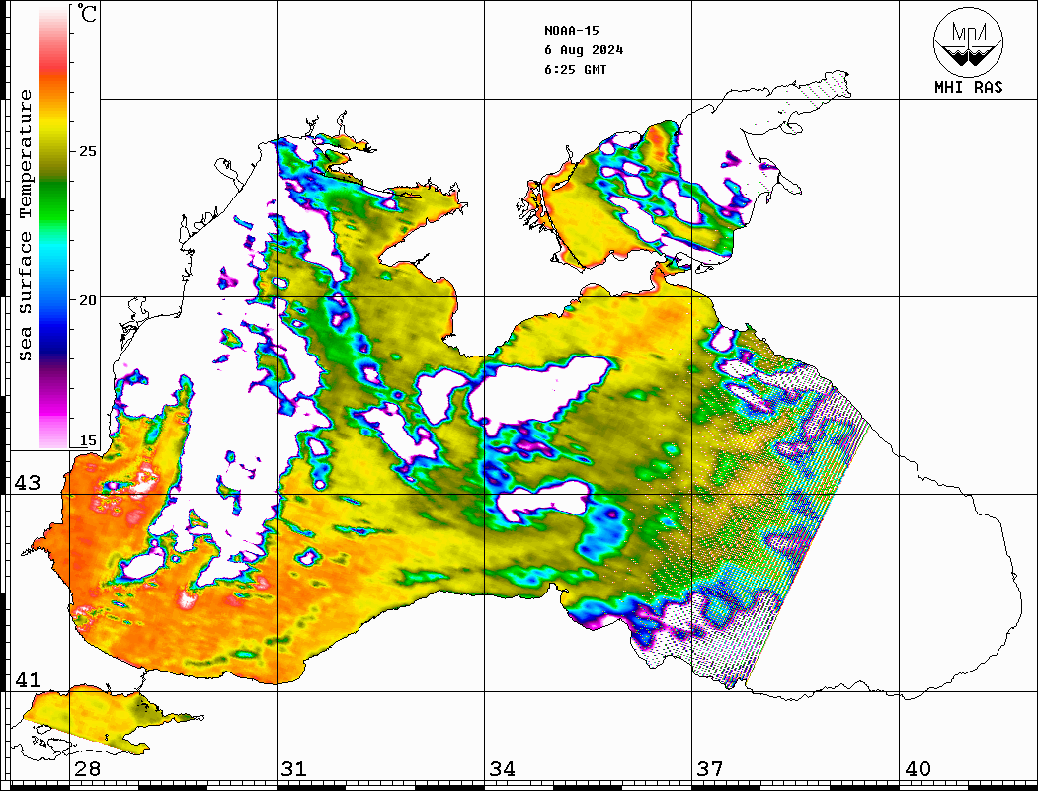Click longitude label 34
Viewport: 1038px width, 791px height.
point(503,768)
